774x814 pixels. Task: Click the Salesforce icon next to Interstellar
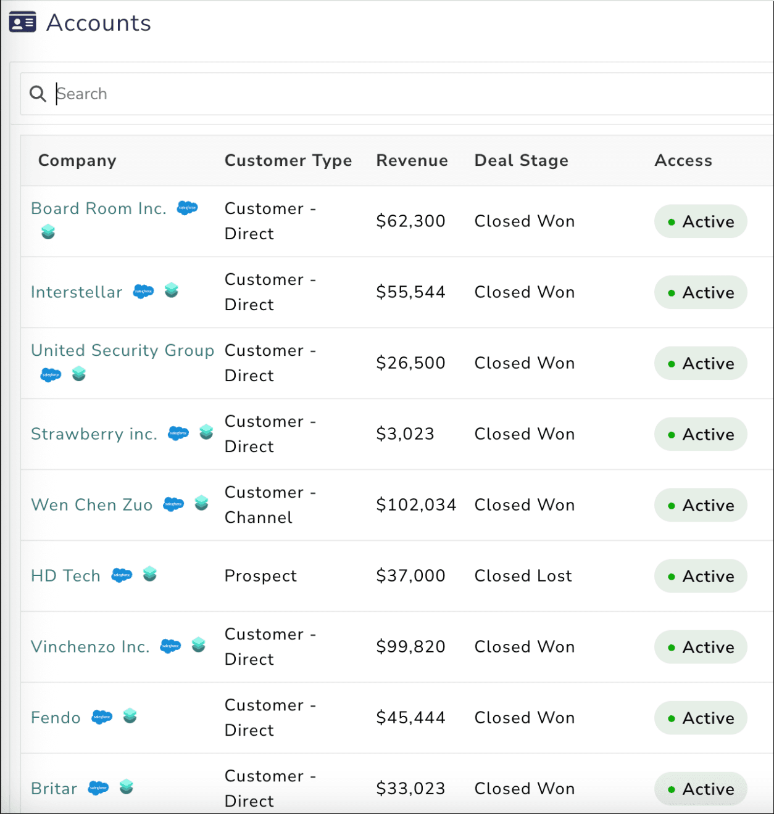[x=144, y=291]
